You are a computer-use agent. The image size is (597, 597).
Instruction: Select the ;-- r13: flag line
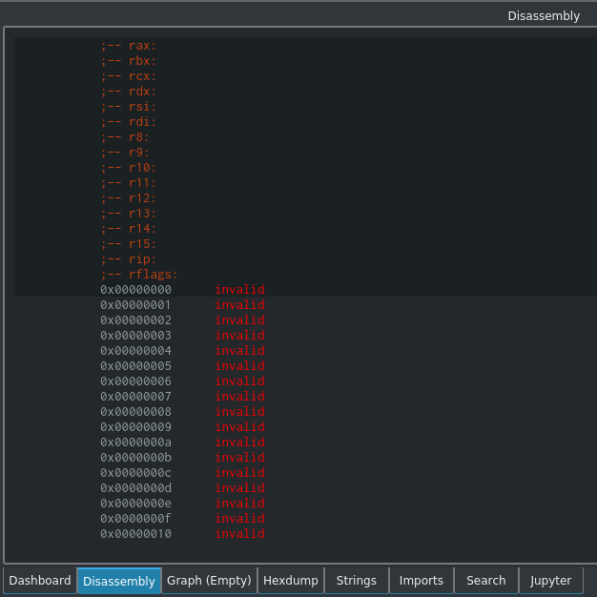point(129,214)
